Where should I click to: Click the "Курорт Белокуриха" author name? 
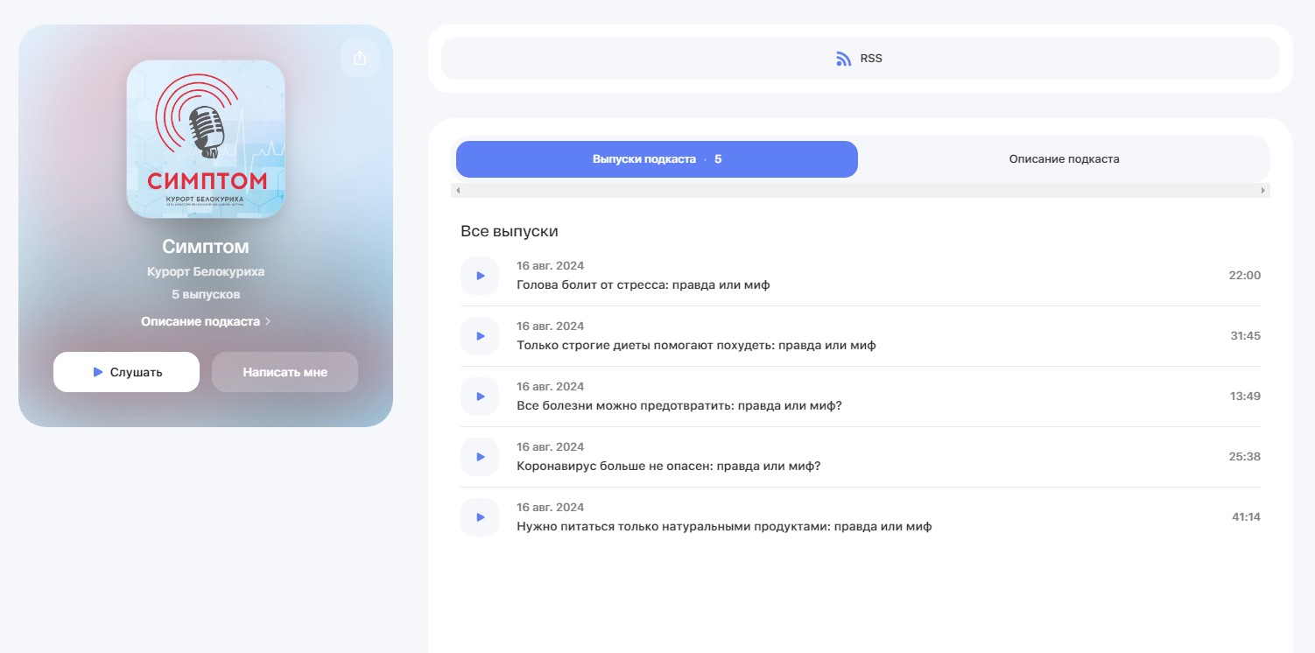206,271
